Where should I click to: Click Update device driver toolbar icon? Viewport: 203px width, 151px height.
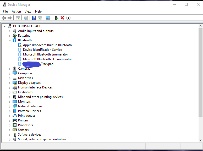pyautogui.click(x=56, y=18)
